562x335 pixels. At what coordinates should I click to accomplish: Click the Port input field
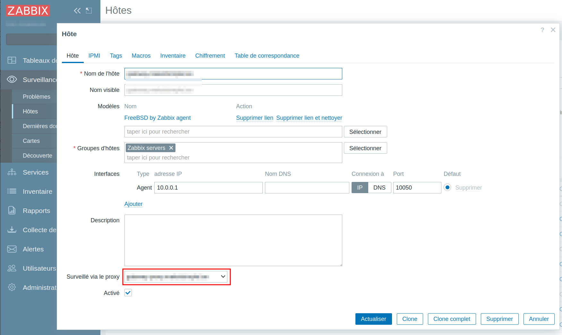[x=417, y=188]
